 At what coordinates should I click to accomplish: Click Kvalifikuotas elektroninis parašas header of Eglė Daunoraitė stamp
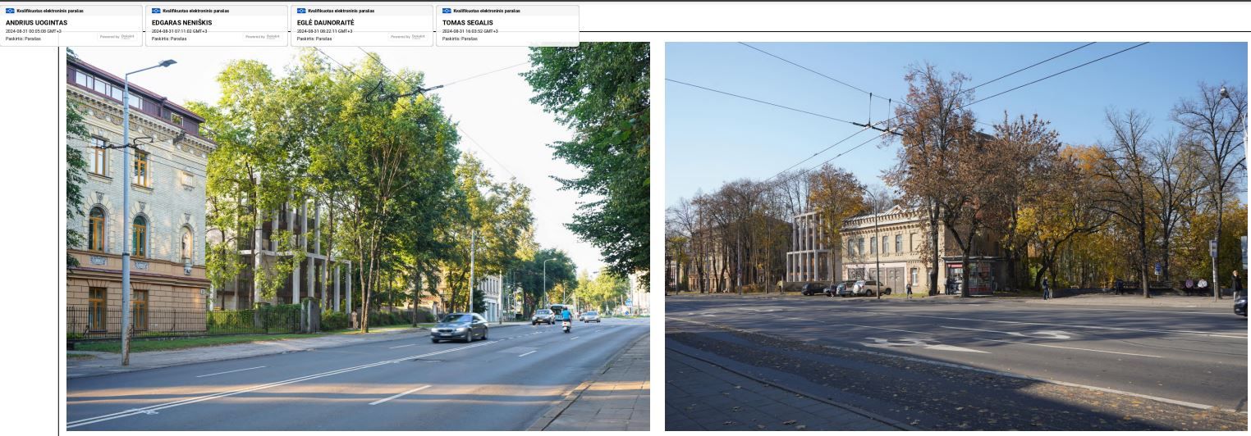click(x=341, y=11)
